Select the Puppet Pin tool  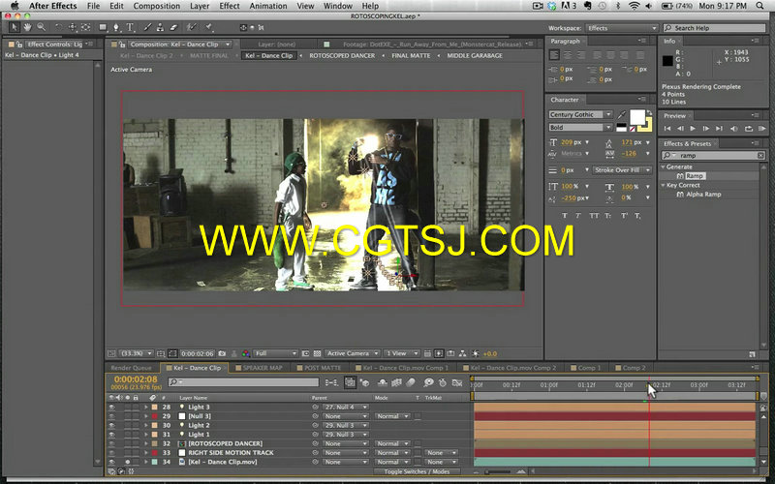pos(209,27)
